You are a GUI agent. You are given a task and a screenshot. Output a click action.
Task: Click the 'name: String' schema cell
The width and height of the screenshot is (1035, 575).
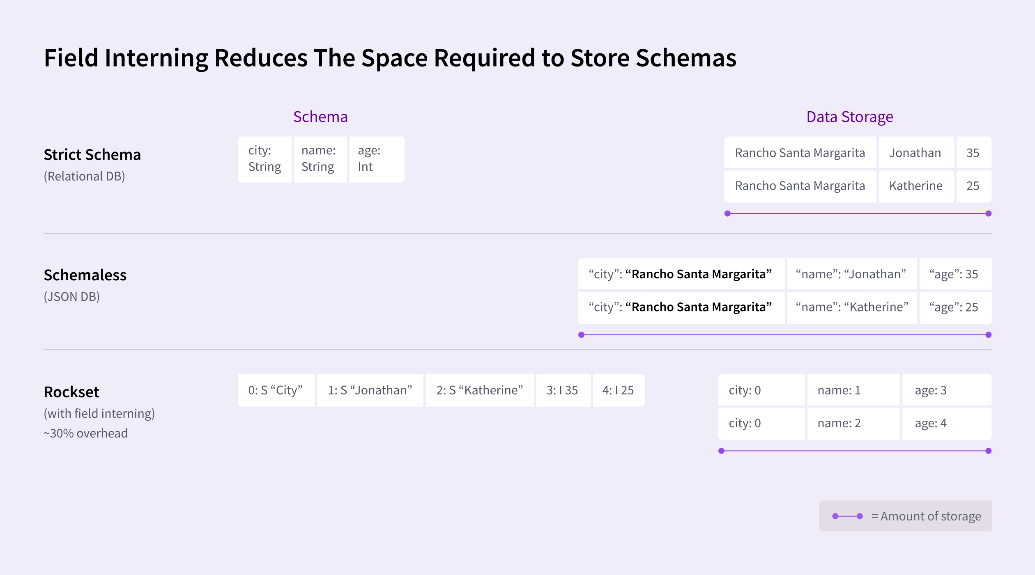coord(320,159)
